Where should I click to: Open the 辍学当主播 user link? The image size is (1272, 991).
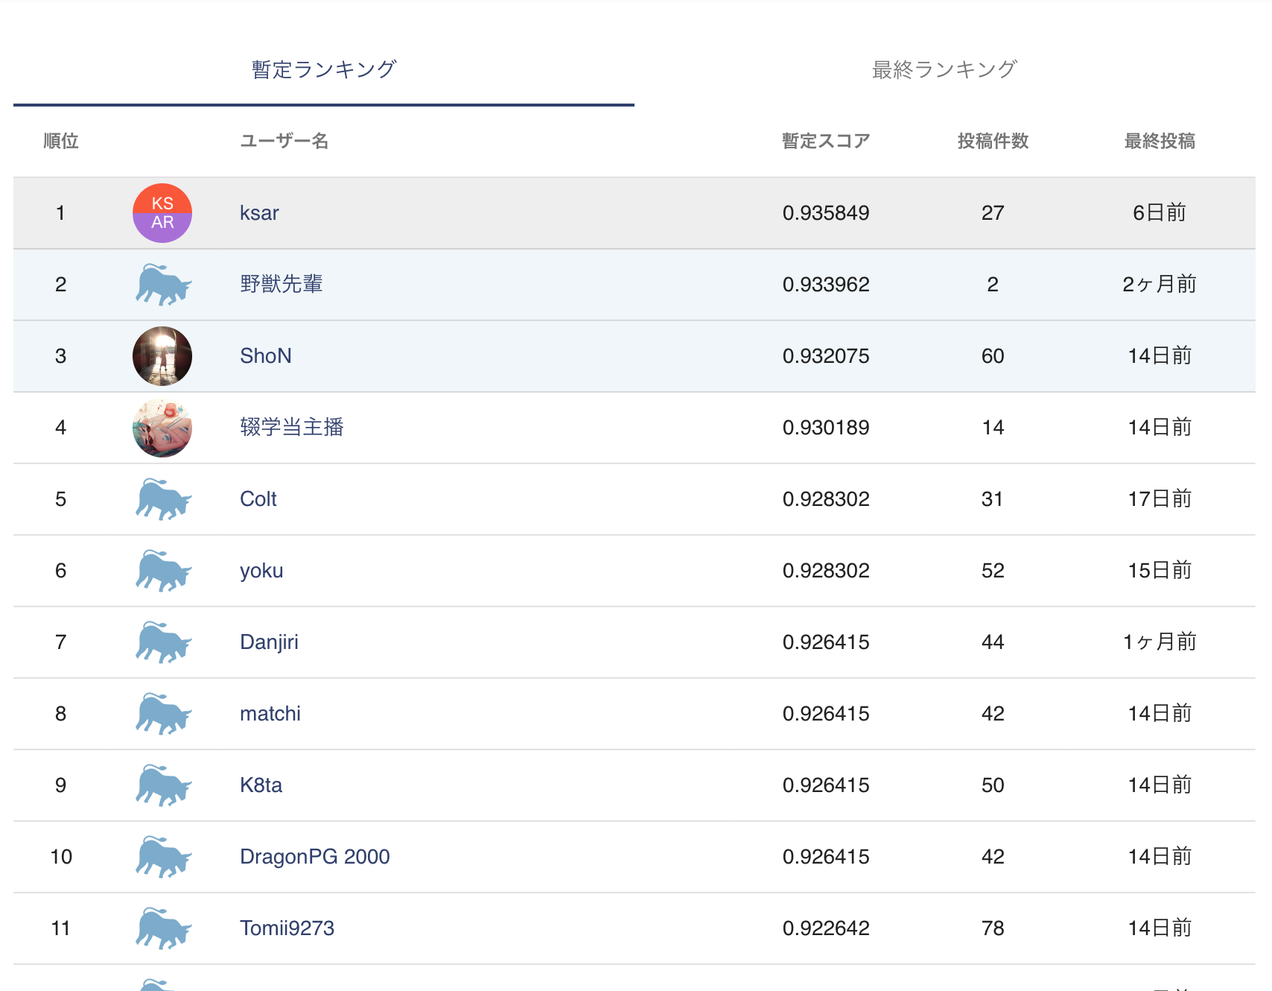pos(292,427)
